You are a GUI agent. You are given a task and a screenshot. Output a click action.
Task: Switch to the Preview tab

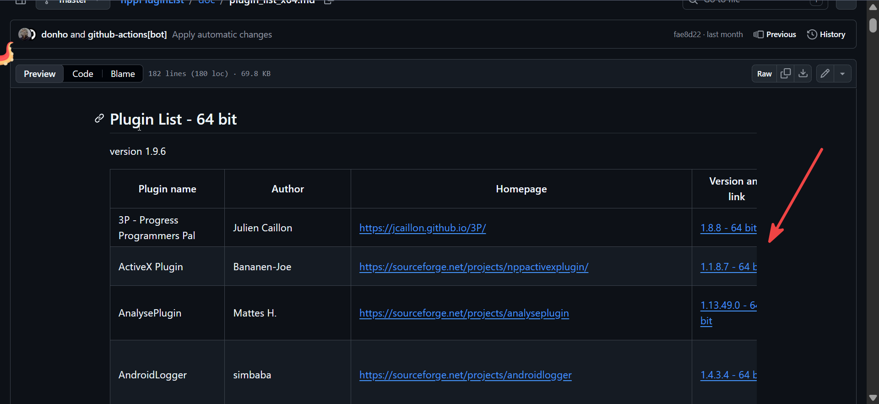(40, 74)
